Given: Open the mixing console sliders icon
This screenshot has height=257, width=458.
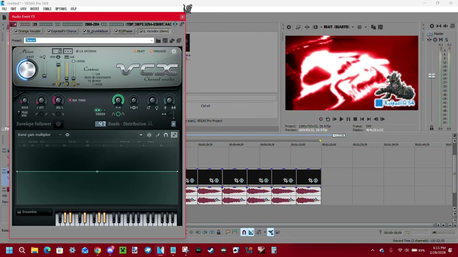Looking at the screenshot, I should [453, 26].
